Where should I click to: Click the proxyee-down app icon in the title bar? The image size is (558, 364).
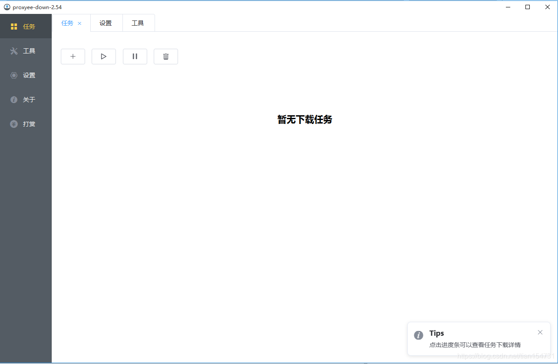coord(7,7)
